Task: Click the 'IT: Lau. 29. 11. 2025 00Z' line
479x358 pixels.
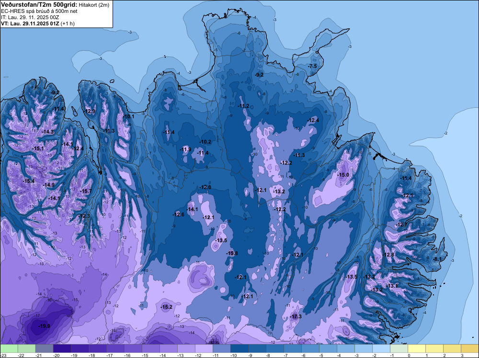Action: [x=30, y=17]
